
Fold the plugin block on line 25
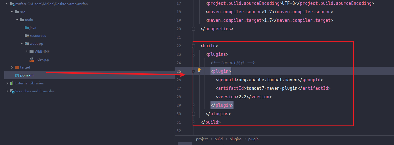coord(193,71)
